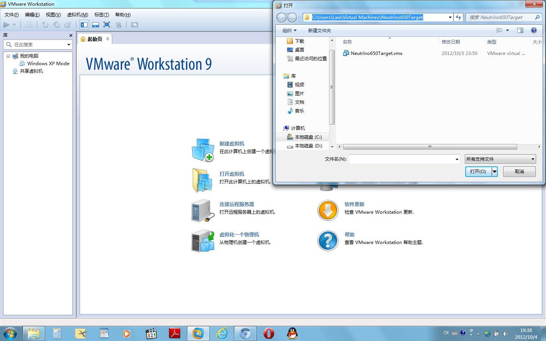Image resolution: width=546 pixels, height=341 pixels.
Task: Click the 搜索 Neutrino650Target search box
Action: pos(504,17)
